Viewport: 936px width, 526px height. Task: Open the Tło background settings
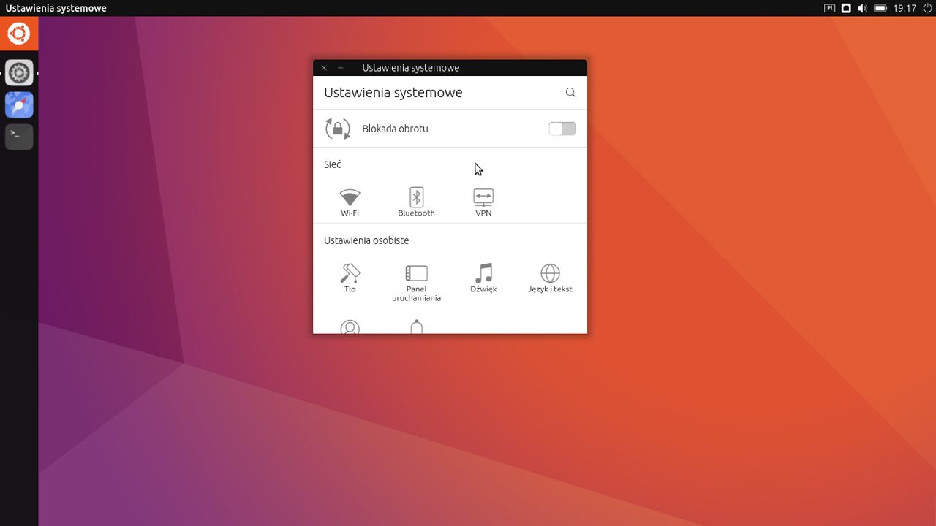pyautogui.click(x=350, y=278)
